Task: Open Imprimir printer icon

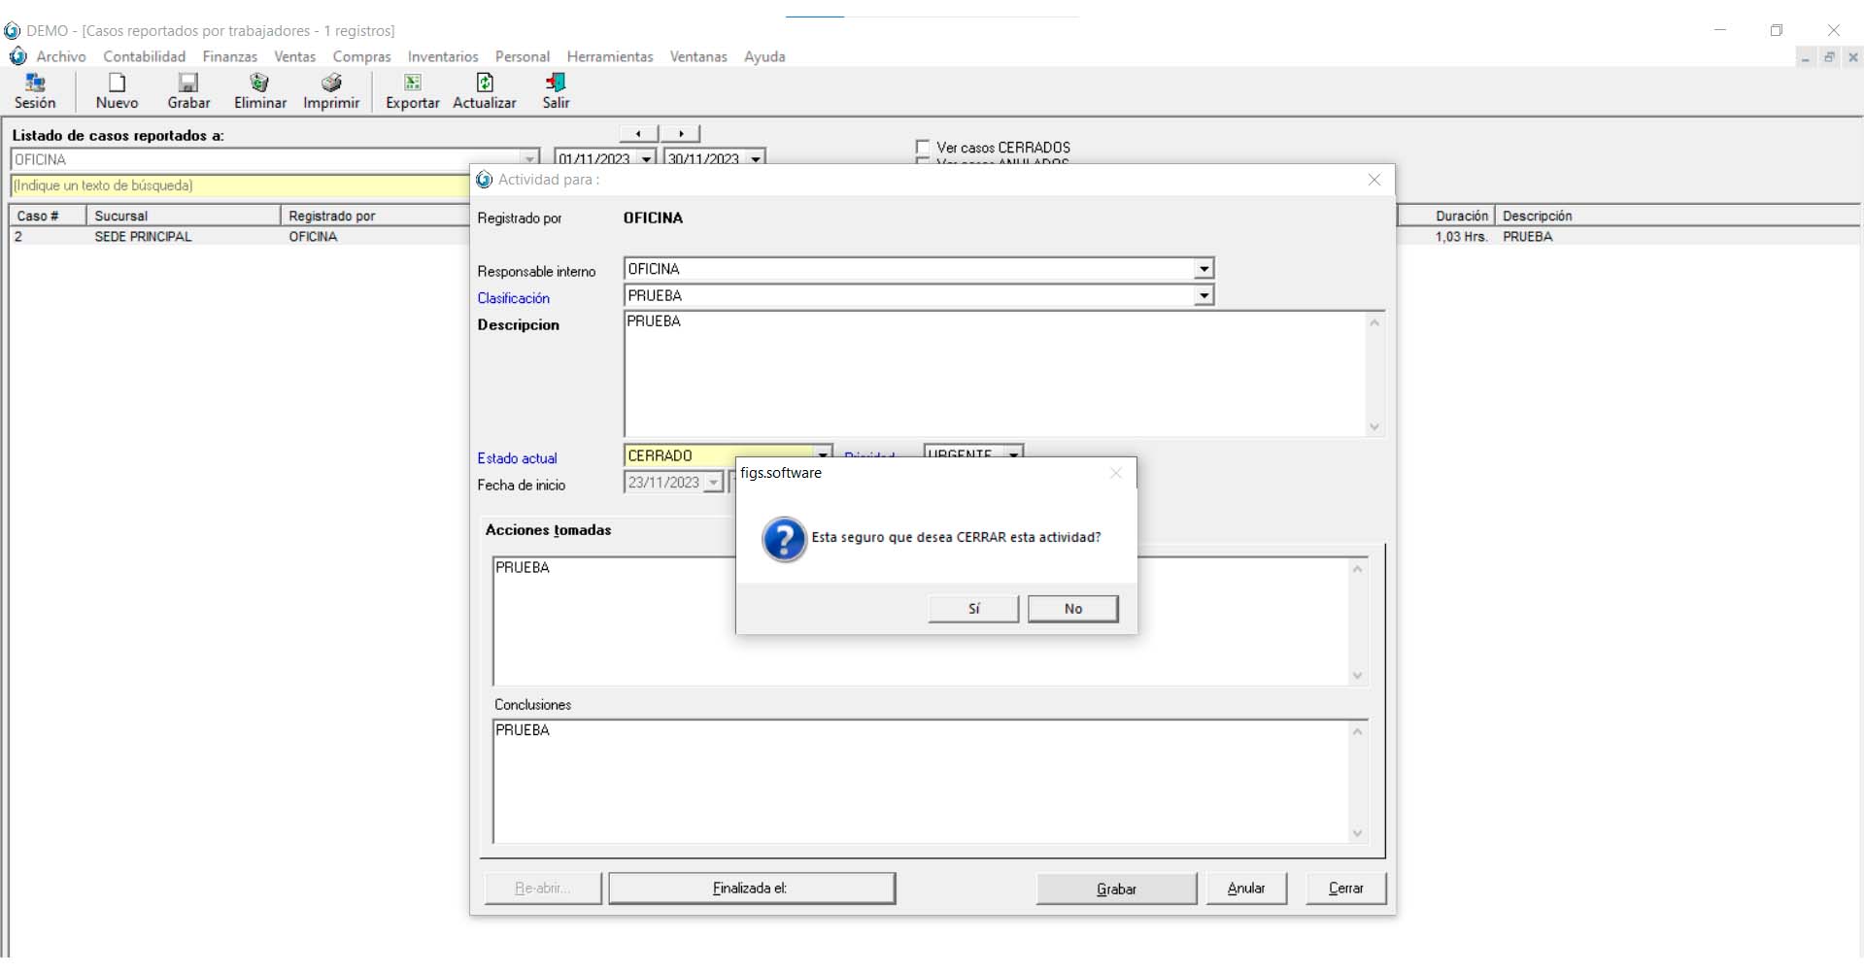Action: click(331, 84)
